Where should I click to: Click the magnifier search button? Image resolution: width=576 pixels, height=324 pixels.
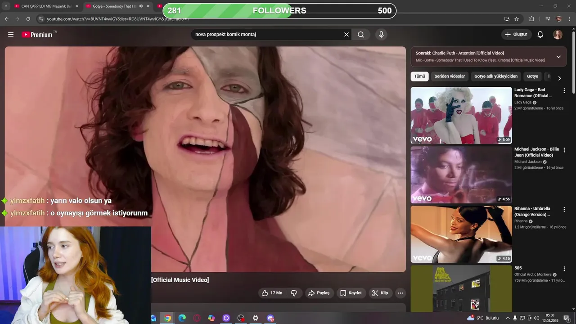pos(361,35)
